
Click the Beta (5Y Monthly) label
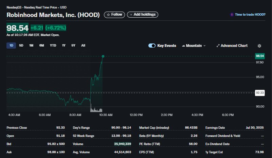[151, 136]
